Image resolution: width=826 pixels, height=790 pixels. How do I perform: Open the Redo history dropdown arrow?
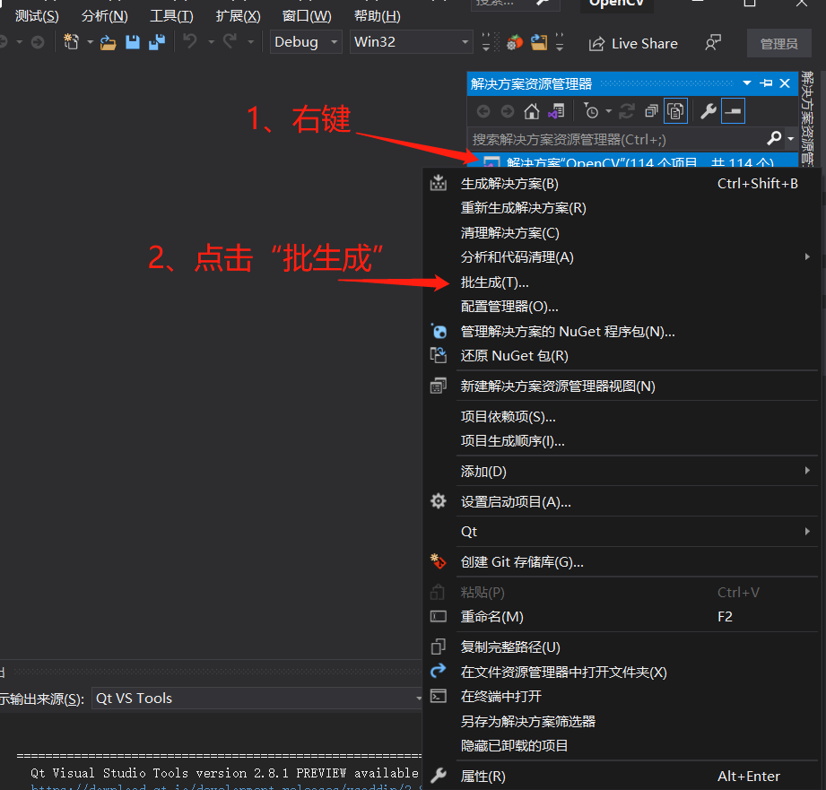point(251,41)
